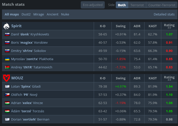The image size is (178, 126).
Task: Select the Both sides filter
Action: point(122,5)
